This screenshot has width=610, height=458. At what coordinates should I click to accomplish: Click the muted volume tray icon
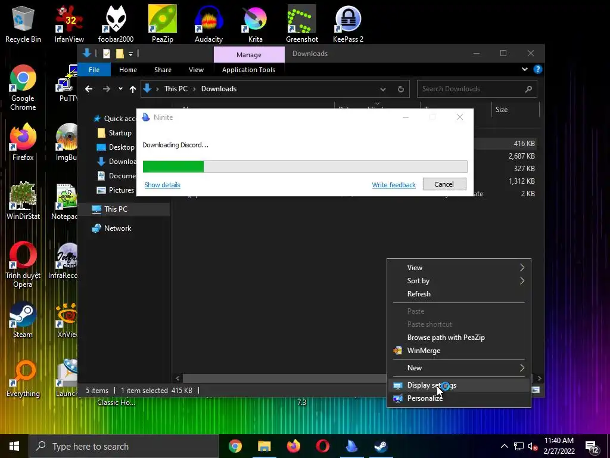click(533, 446)
